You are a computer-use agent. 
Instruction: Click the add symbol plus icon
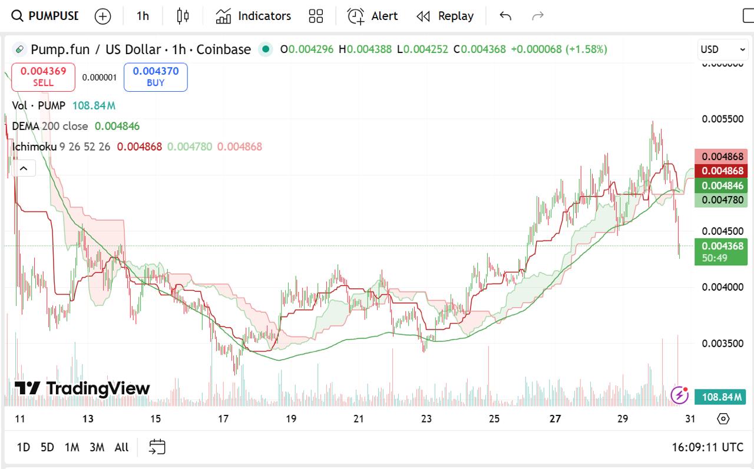coord(103,16)
